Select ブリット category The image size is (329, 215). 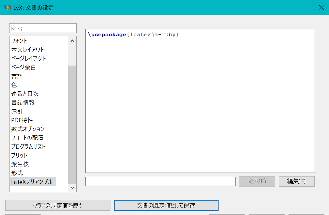pos(19,155)
